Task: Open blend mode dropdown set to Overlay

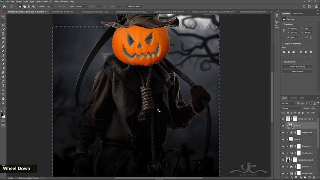Action: (291, 108)
